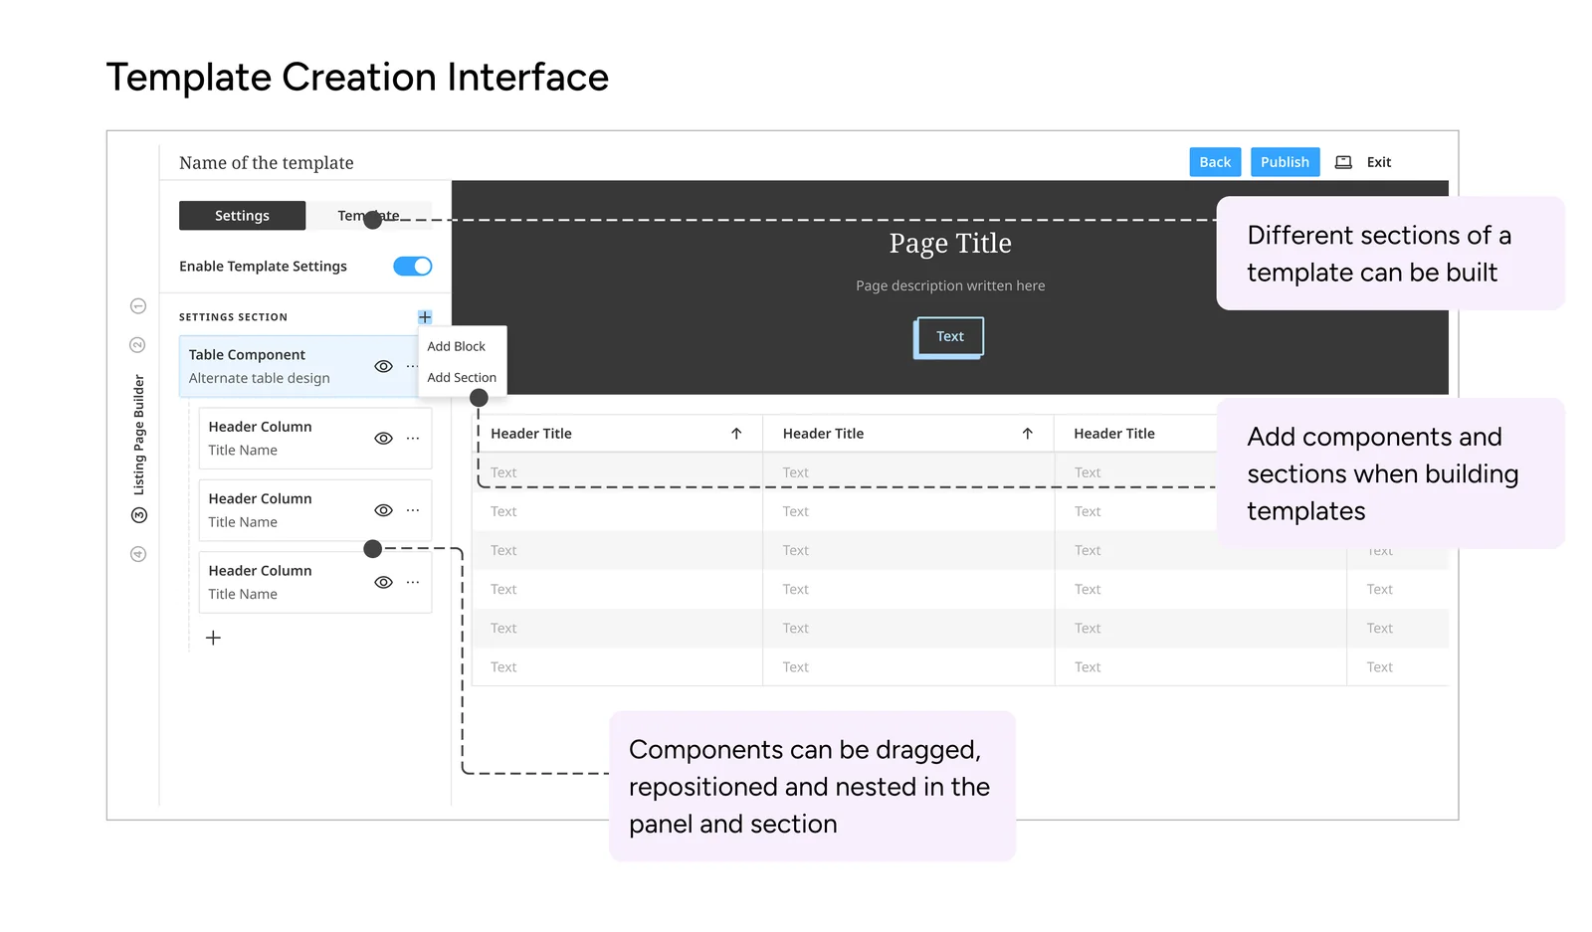
Task: Open more options of first Header Column
Action: (413, 439)
